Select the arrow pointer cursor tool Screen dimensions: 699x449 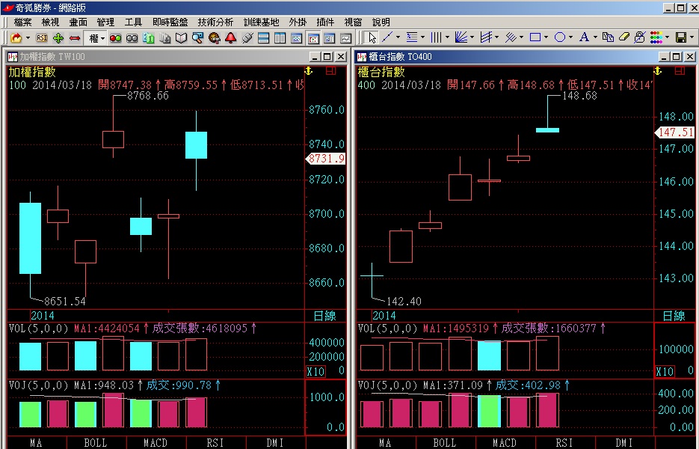372,37
